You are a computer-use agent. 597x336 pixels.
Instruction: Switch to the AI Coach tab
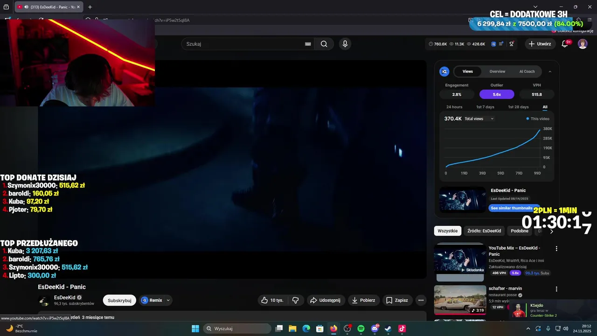pos(527,71)
